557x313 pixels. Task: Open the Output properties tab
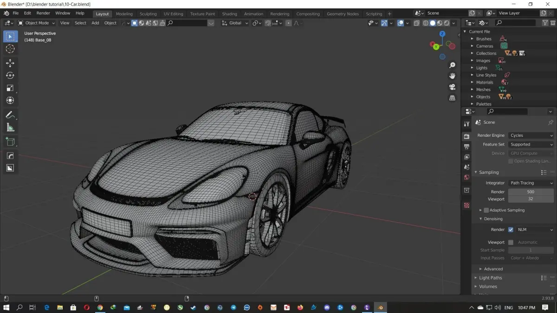[466, 147]
